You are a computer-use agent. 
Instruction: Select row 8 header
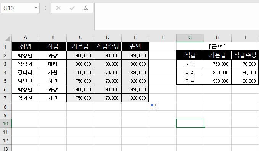point(6,107)
